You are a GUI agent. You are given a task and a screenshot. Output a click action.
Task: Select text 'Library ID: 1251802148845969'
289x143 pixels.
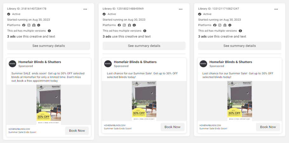[123, 9]
